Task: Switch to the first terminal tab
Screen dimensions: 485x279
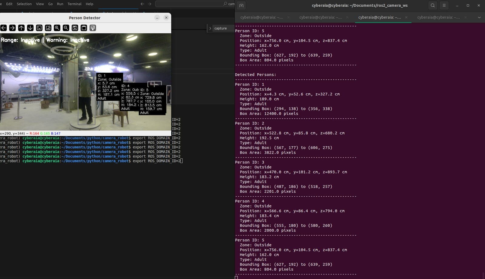Action: pos(262,17)
